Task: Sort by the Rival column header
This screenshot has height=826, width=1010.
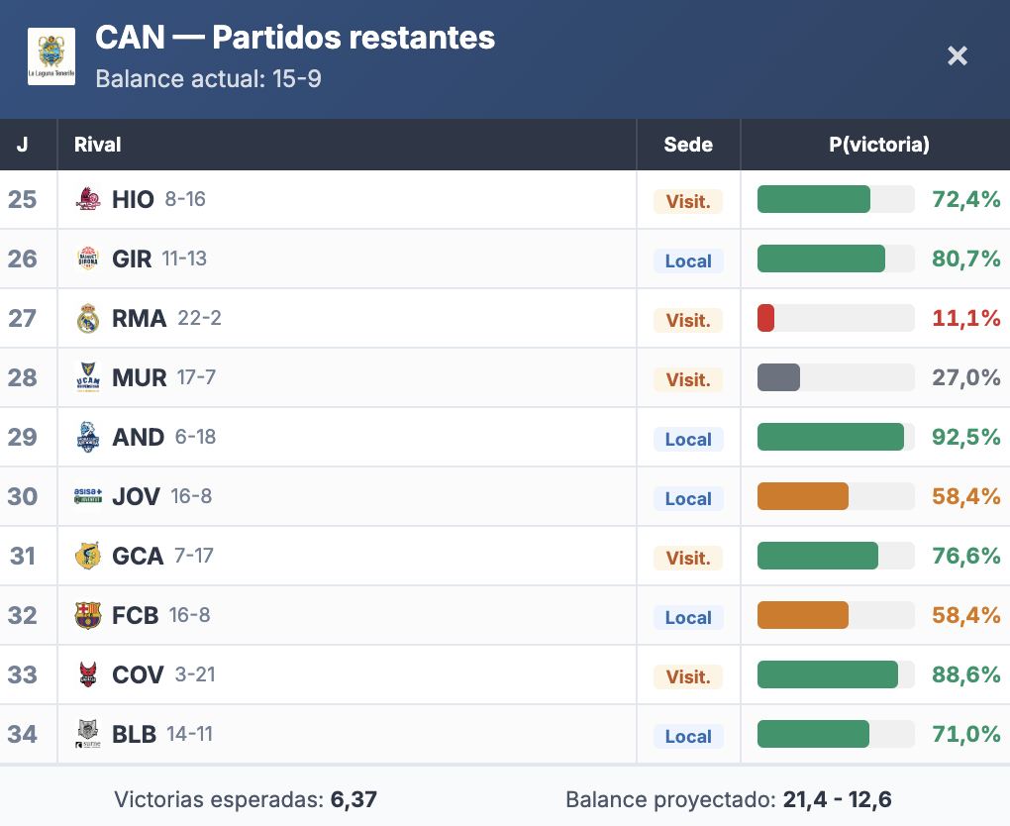Action: tap(97, 145)
